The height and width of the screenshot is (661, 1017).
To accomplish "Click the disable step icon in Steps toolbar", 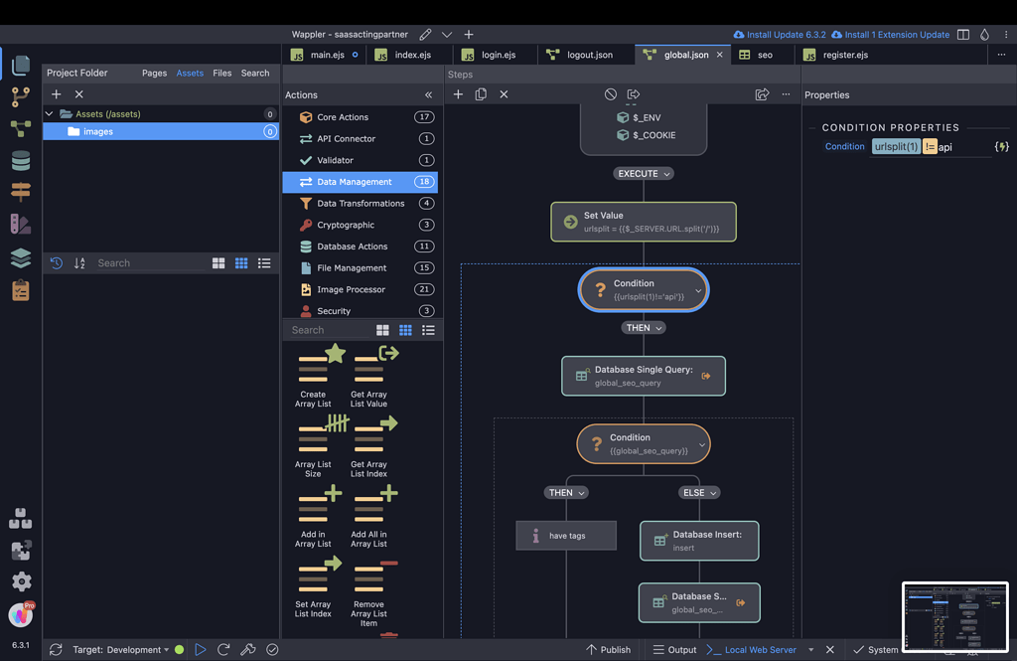I will pos(611,94).
